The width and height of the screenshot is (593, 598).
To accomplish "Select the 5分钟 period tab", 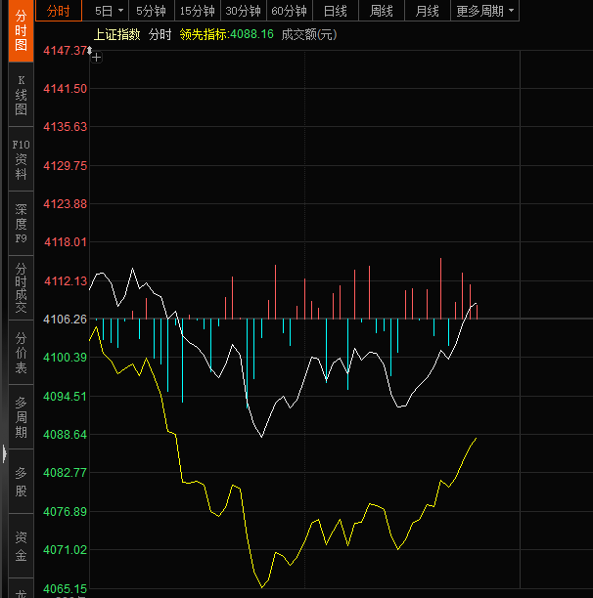I will coord(151,11).
